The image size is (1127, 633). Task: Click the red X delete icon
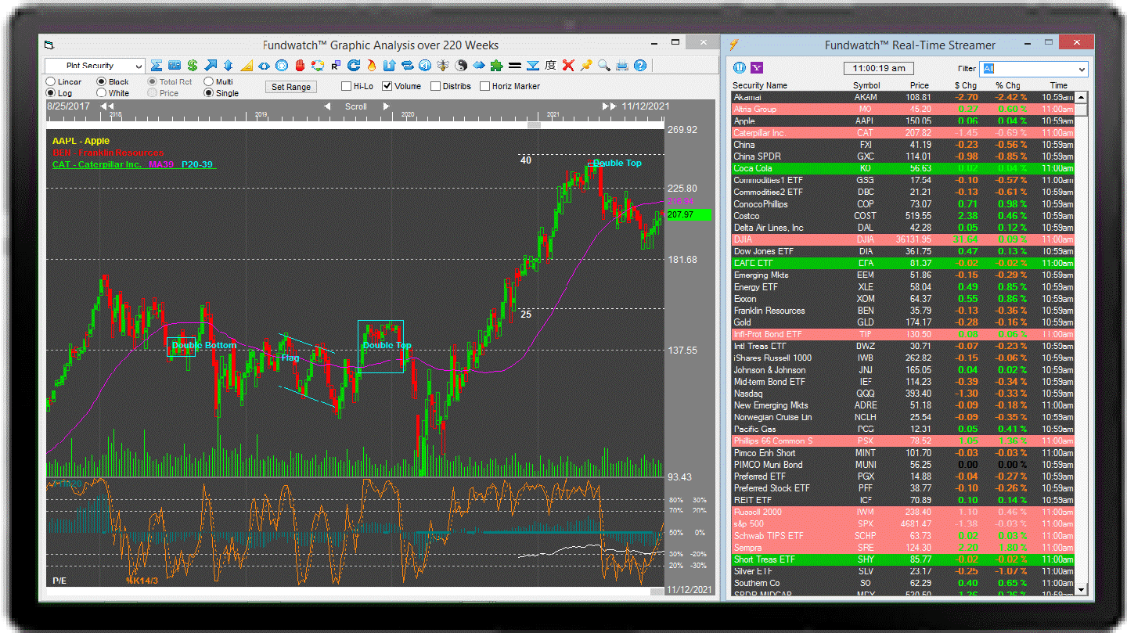click(x=568, y=66)
